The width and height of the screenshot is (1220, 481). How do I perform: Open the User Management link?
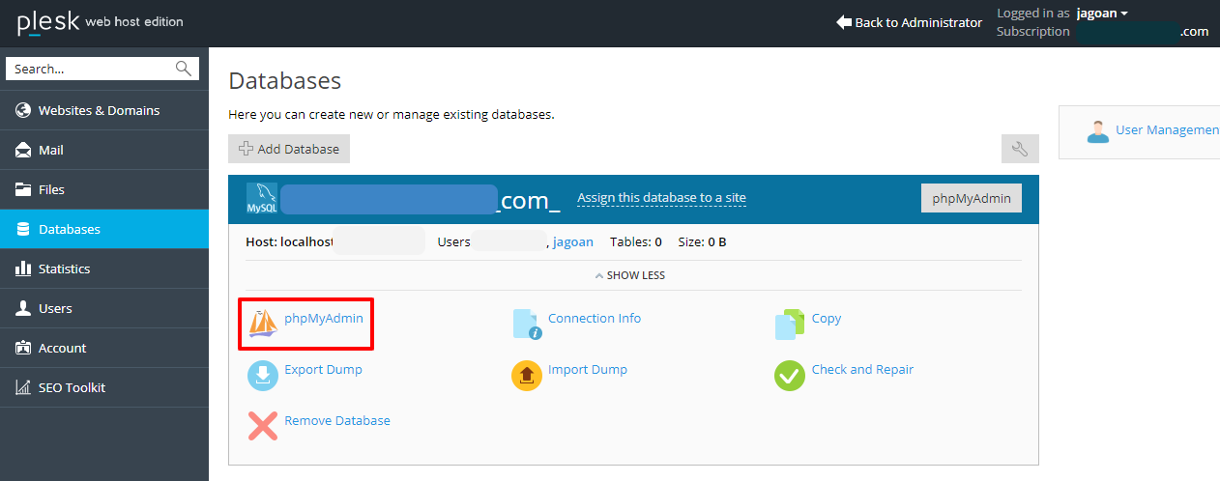pyautogui.click(x=1168, y=129)
